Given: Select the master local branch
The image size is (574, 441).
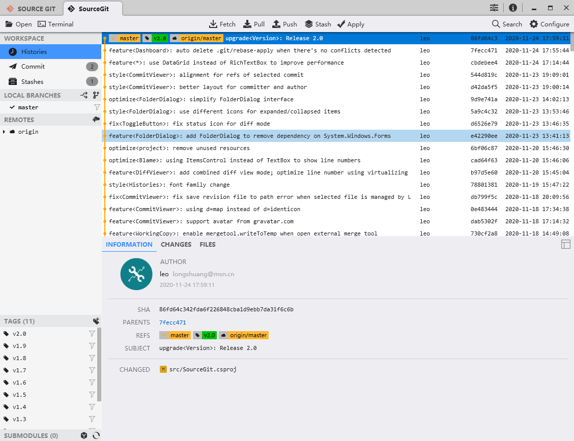Looking at the screenshot, I should tap(50, 107).
